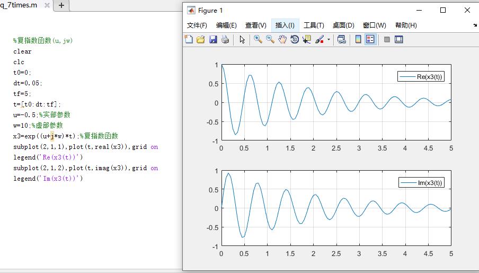Click the subplot(2,1,2) code line
Image resolution: width=479 pixels, height=273 pixels.
click(x=85, y=168)
